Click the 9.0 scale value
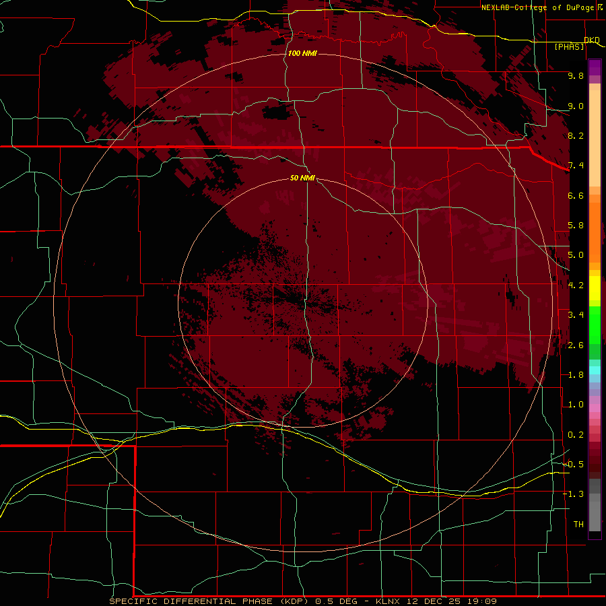 (576, 106)
